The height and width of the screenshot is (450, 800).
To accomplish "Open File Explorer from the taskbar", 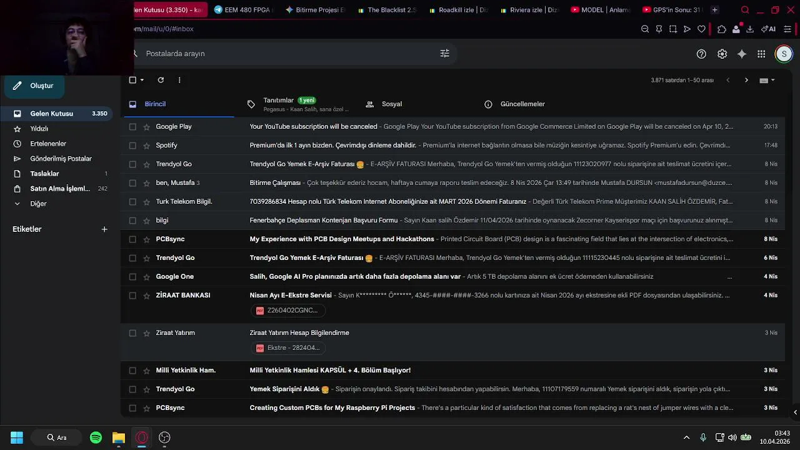I will pyautogui.click(x=119, y=437).
